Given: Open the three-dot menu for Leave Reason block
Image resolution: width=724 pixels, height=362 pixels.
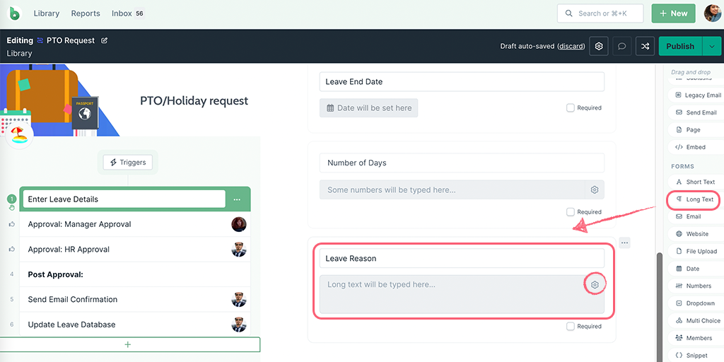Looking at the screenshot, I should [x=624, y=243].
